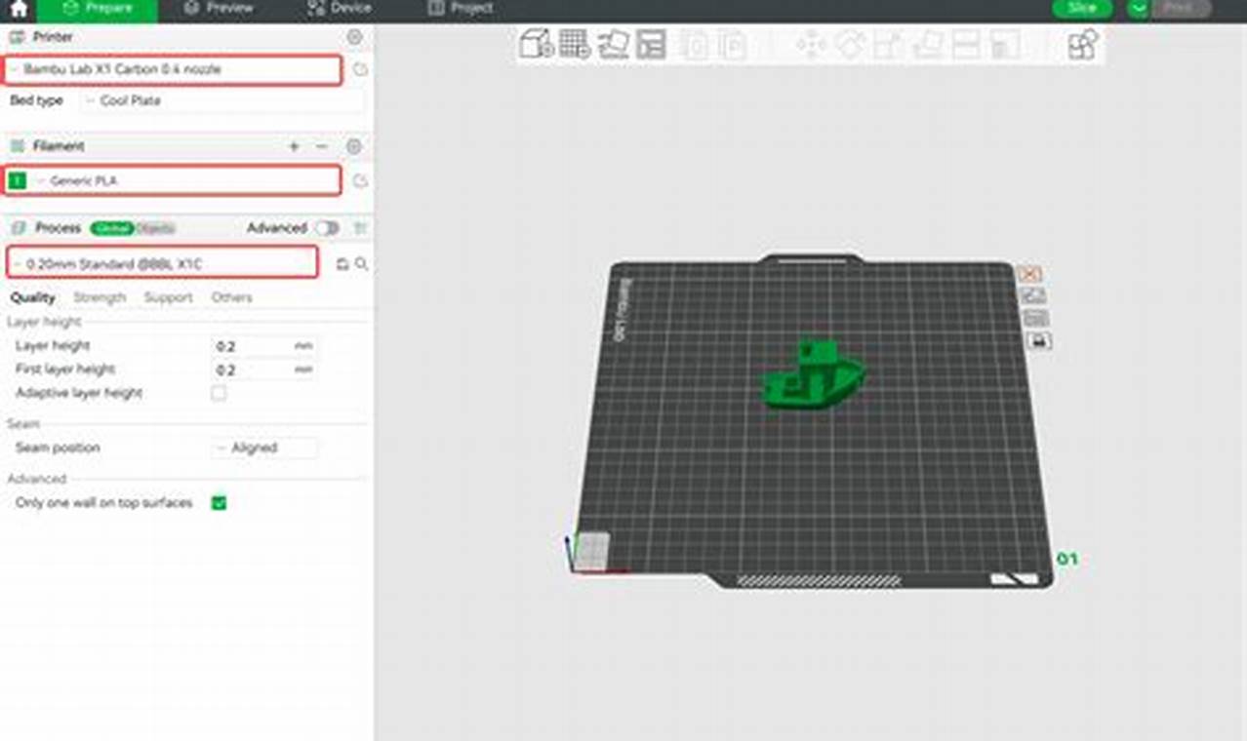
Task: Uncheck Only one wall on top surfaces
Action: (219, 503)
